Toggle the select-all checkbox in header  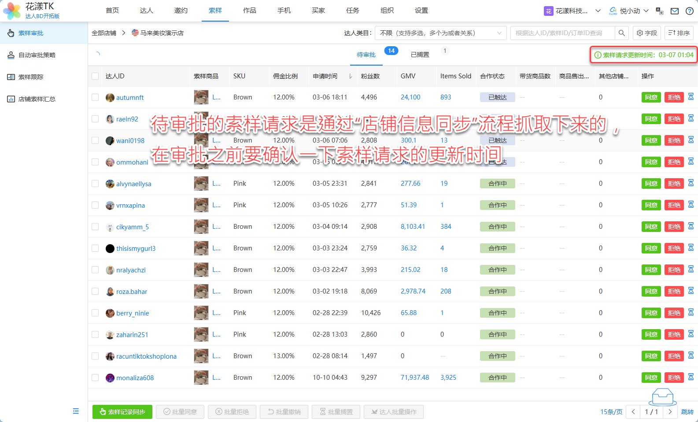(x=95, y=76)
